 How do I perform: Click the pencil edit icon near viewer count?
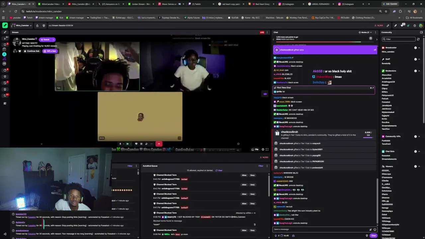click(388, 26)
